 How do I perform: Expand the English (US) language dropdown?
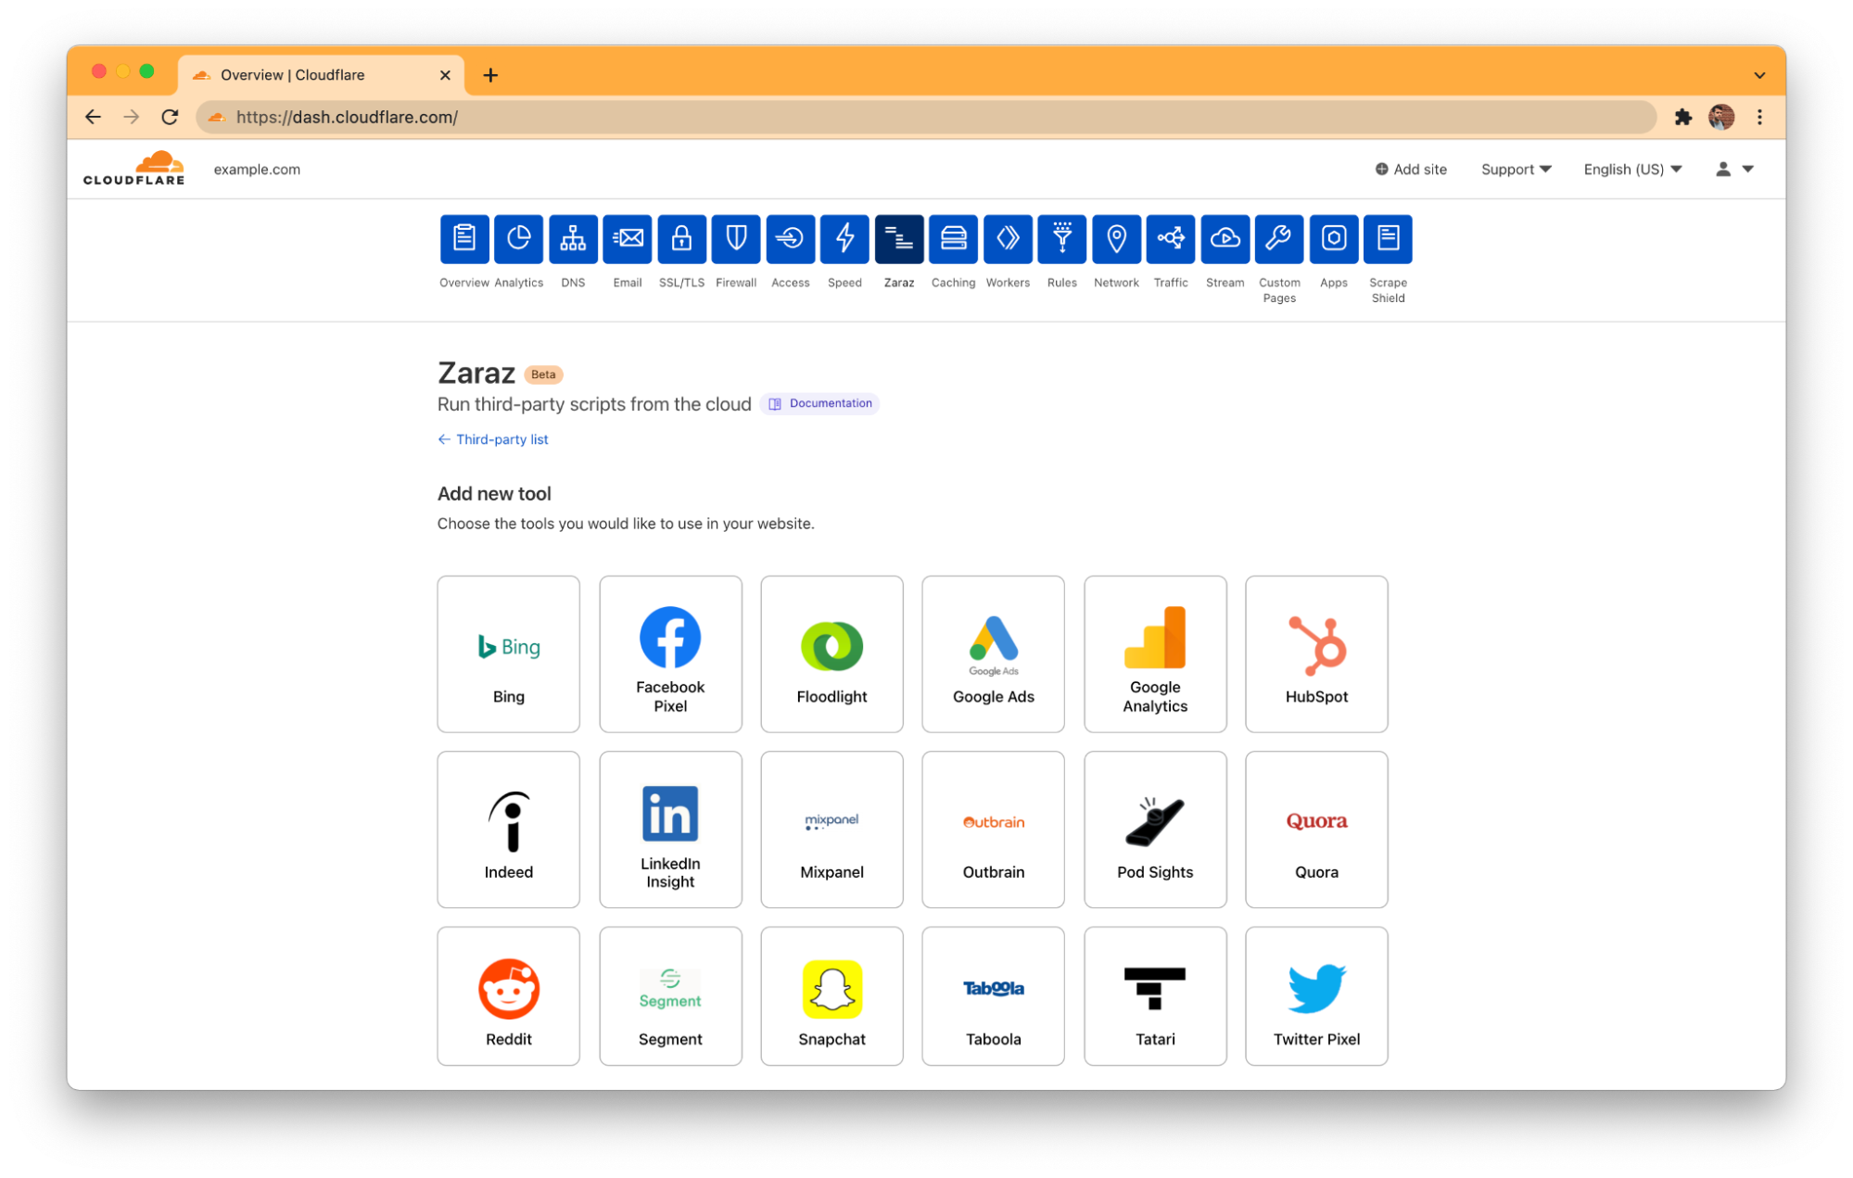[1631, 169]
